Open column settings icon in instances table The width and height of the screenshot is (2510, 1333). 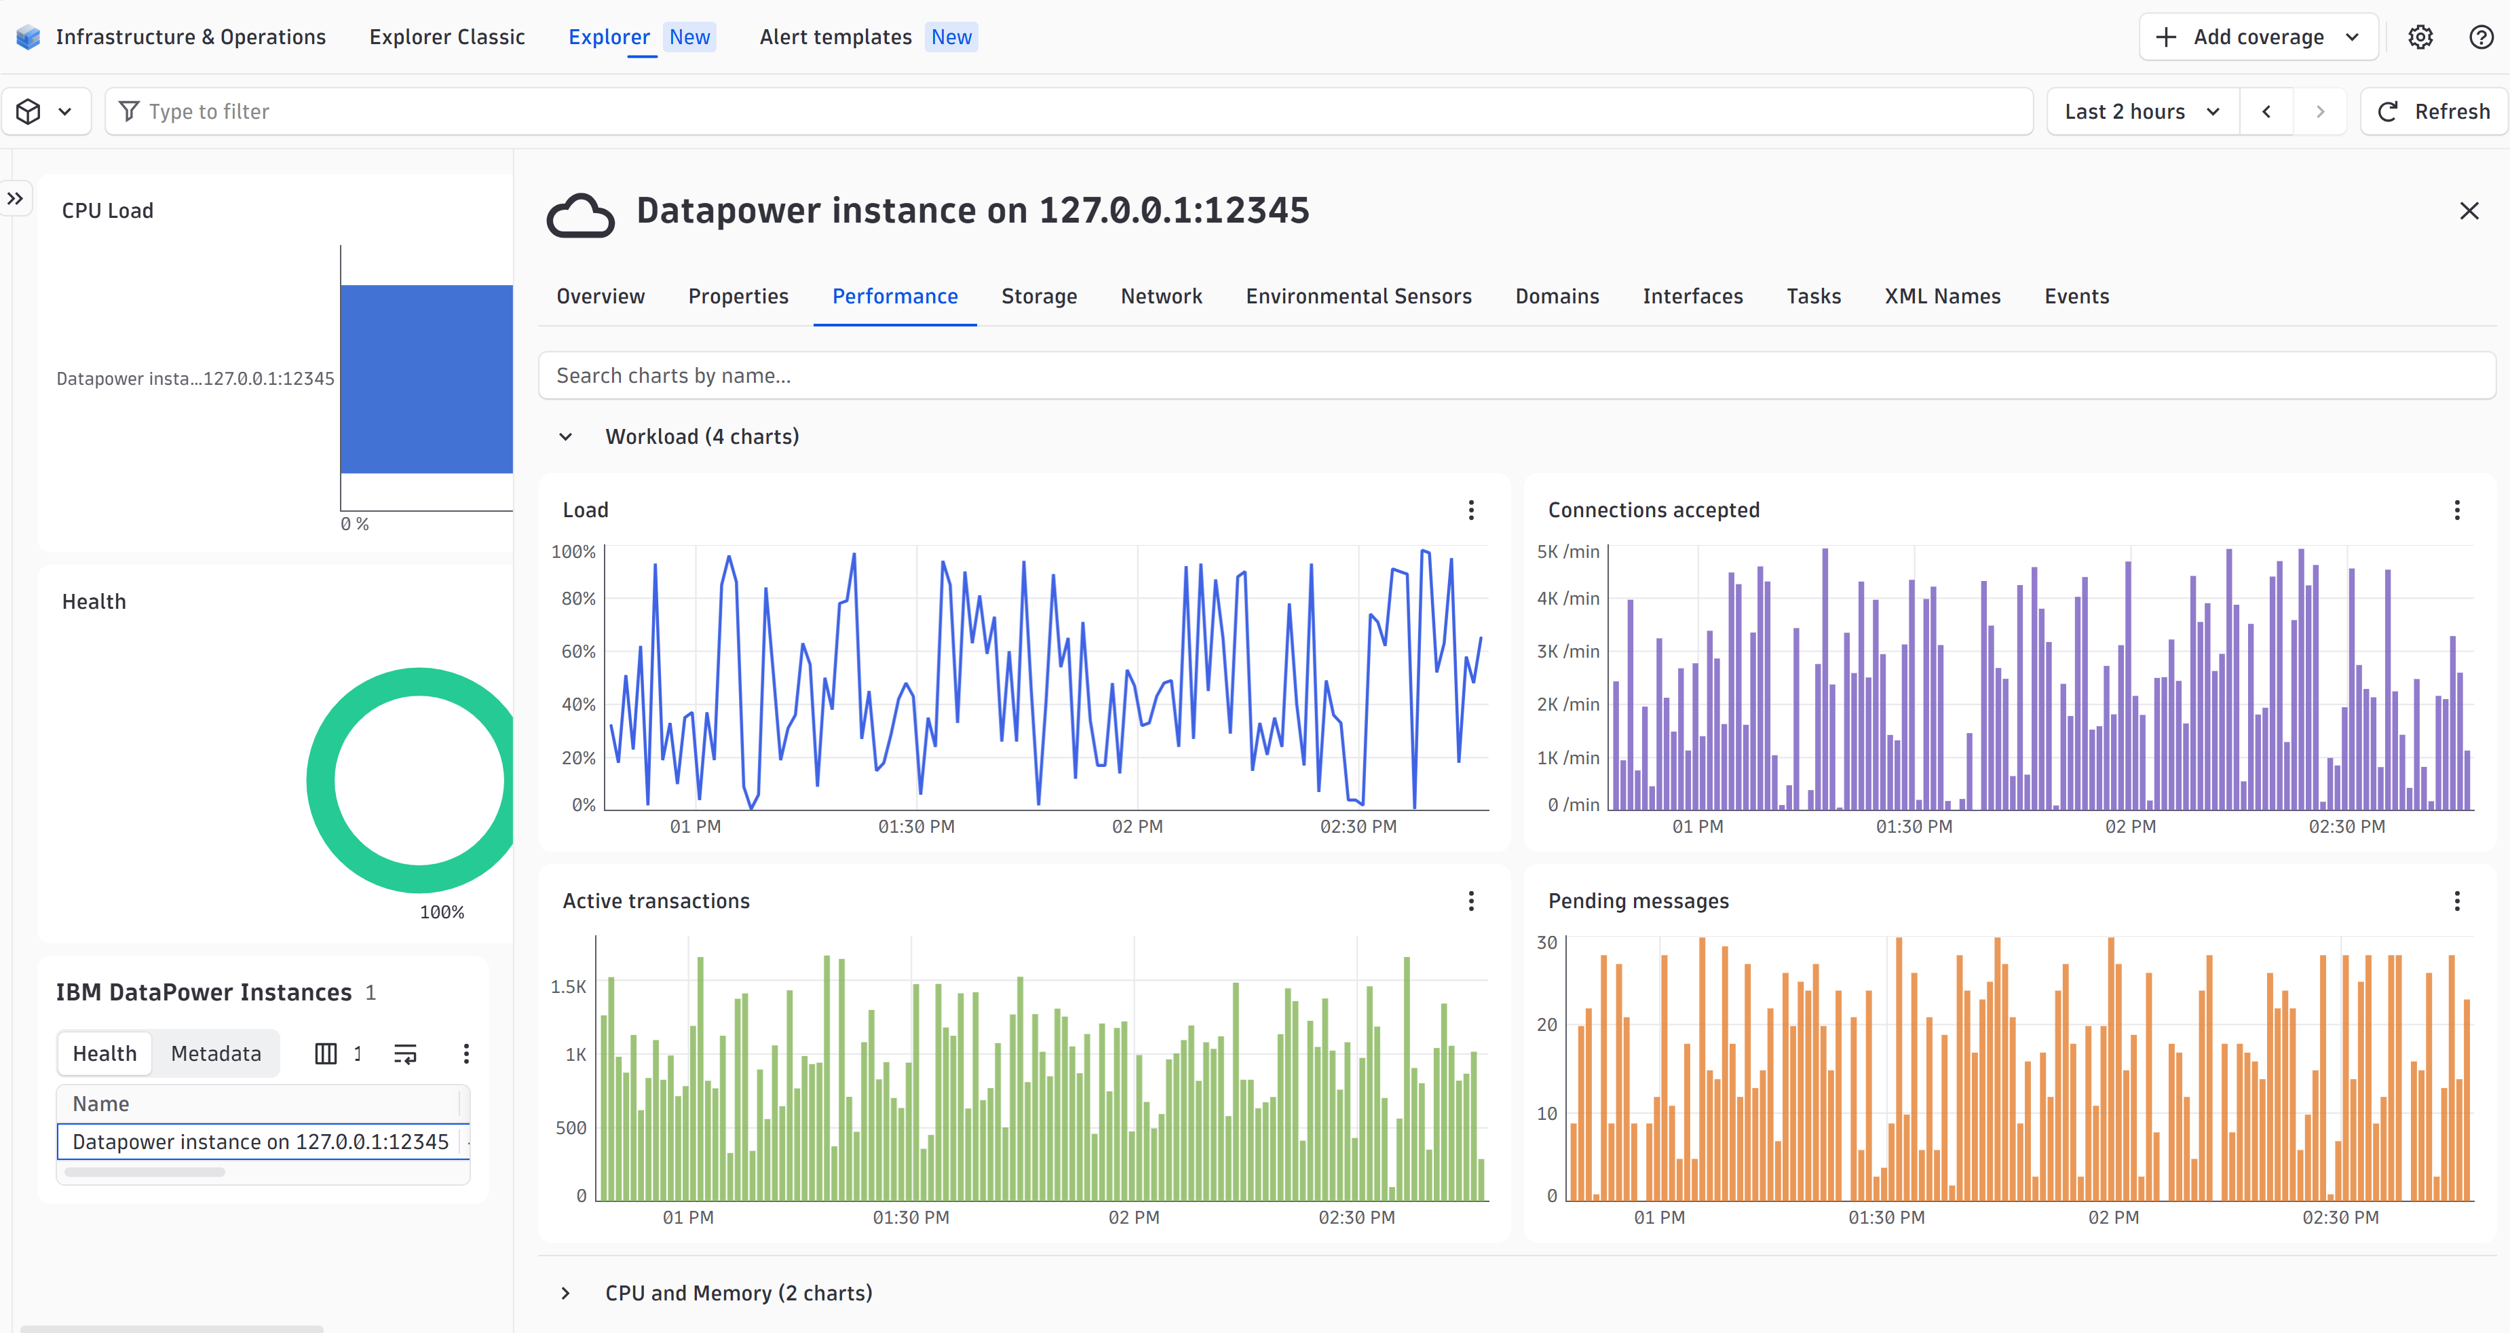tap(326, 1053)
